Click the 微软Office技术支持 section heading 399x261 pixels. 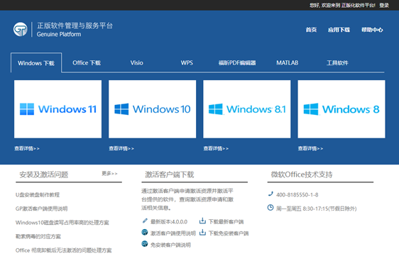tap(302, 174)
